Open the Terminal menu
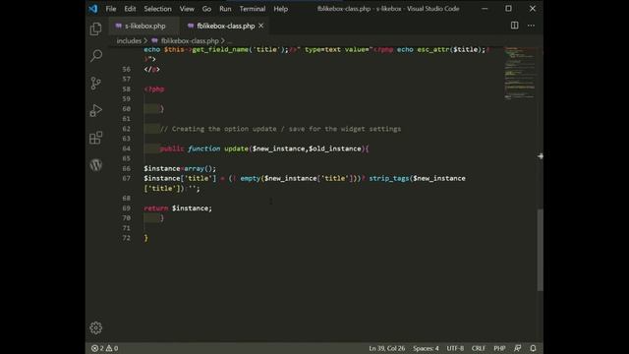The height and width of the screenshot is (354, 629). (x=253, y=9)
